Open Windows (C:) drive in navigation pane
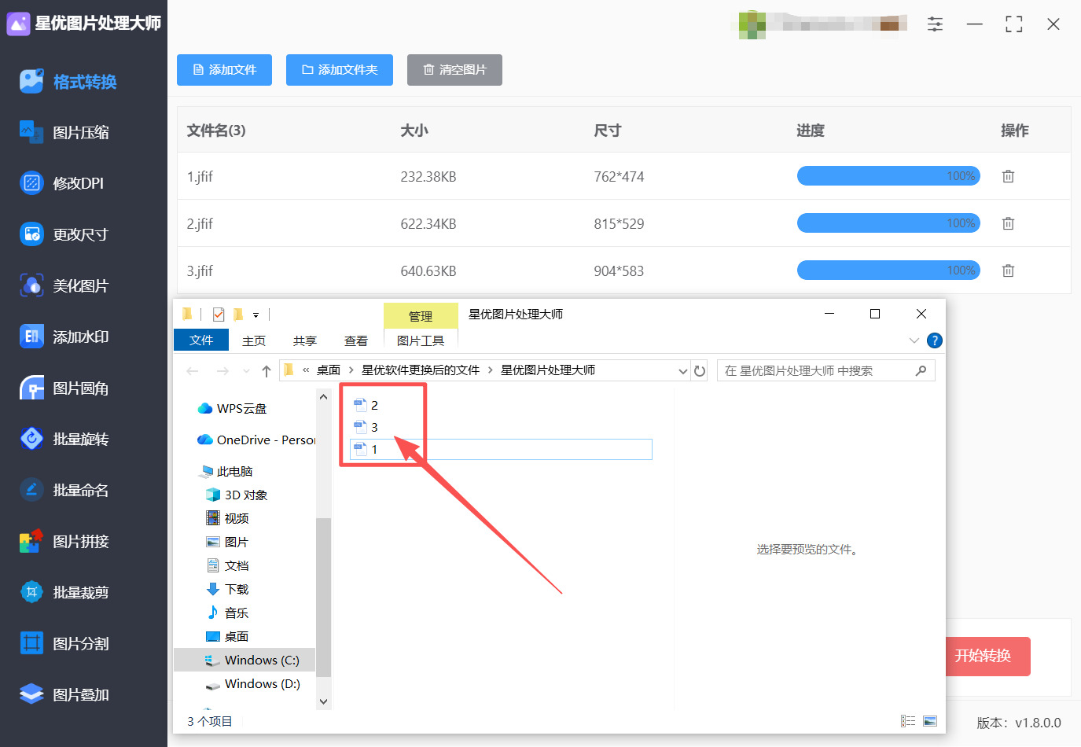Viewport: 1081px width, 747px height. point(252,660)
